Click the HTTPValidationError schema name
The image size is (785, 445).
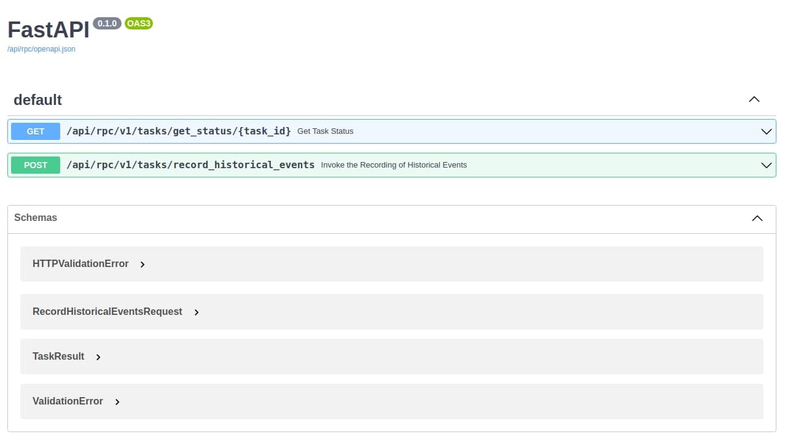pyautogui.click(x=80, y=264)
